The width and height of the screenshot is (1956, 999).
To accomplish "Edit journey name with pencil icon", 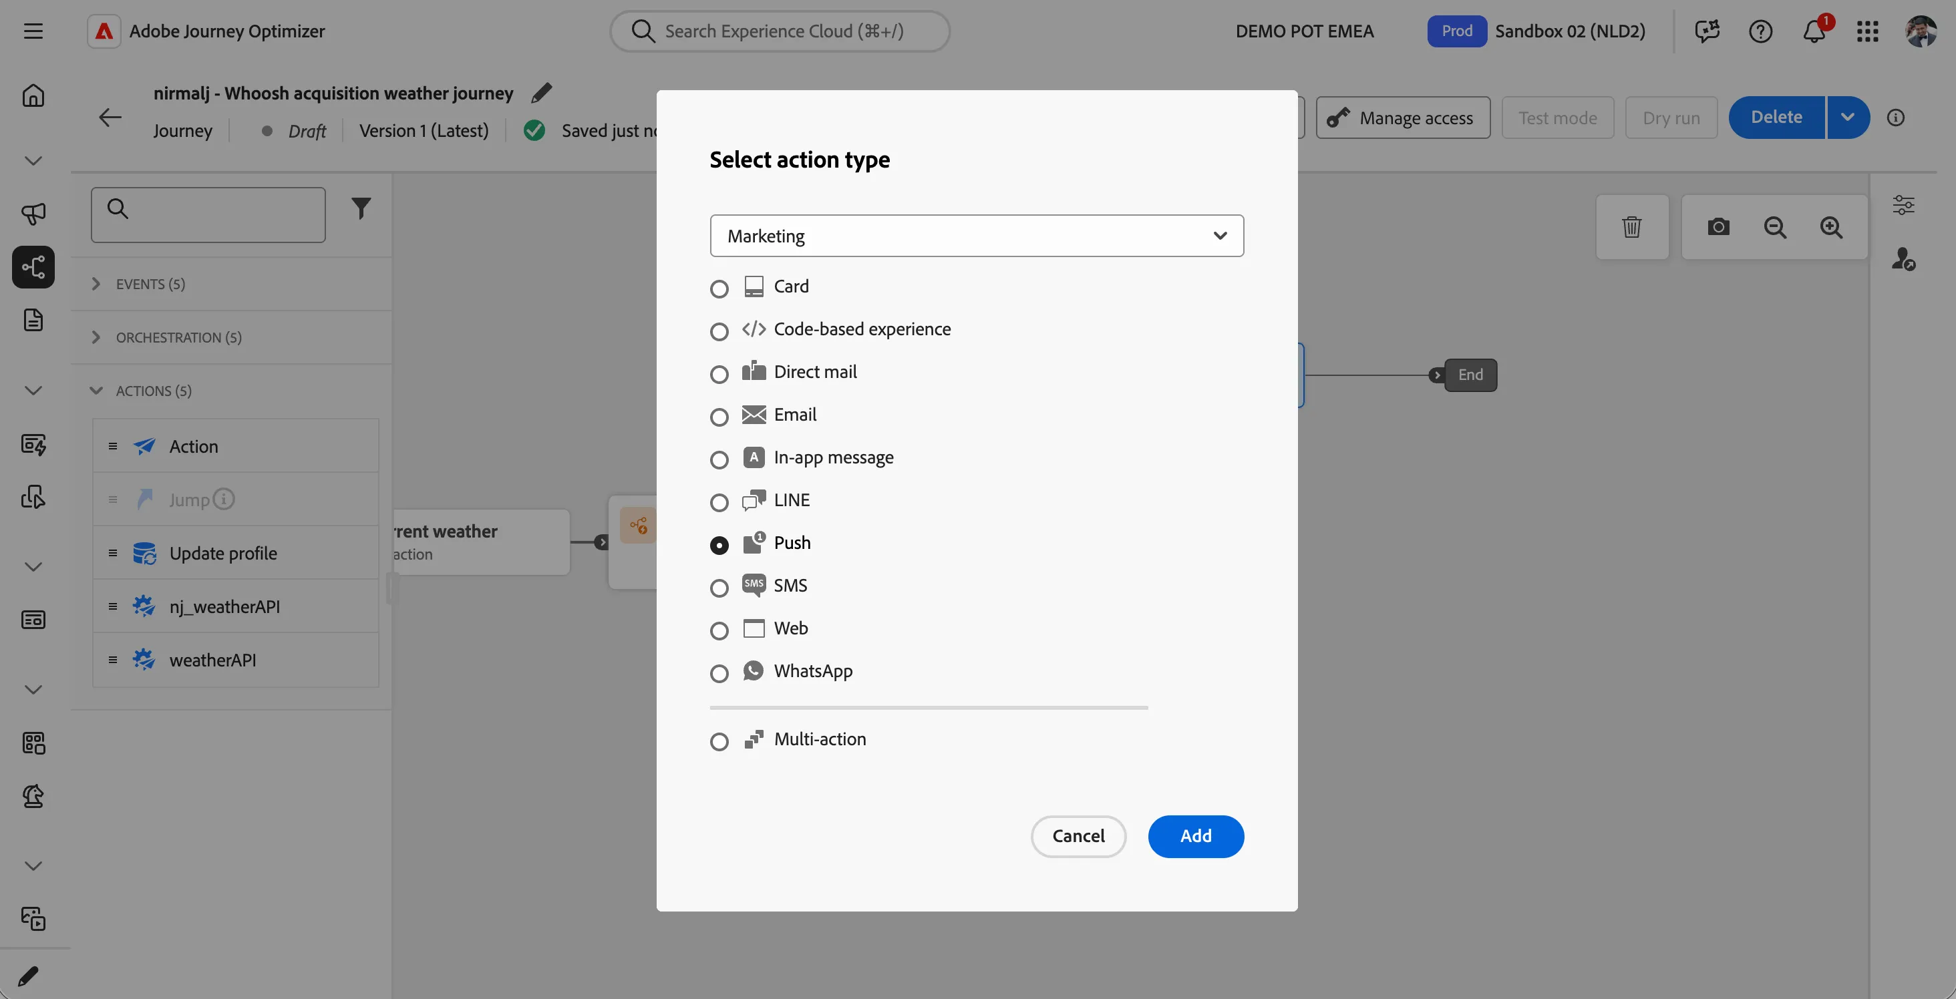I will [541, 93].
